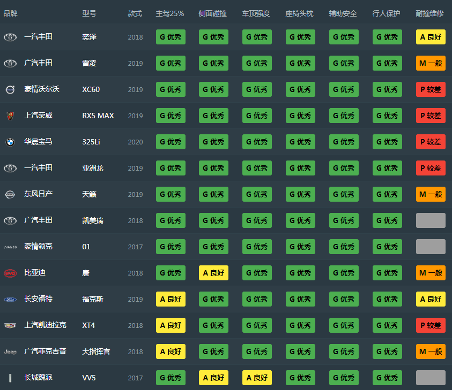452x390 pixels.
Task: Open the 325Li model link
Action: coord(90,142)
